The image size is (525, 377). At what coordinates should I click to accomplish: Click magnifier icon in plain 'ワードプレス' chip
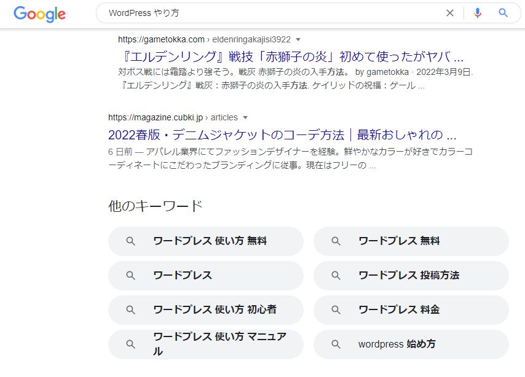[x=130, y=276]
